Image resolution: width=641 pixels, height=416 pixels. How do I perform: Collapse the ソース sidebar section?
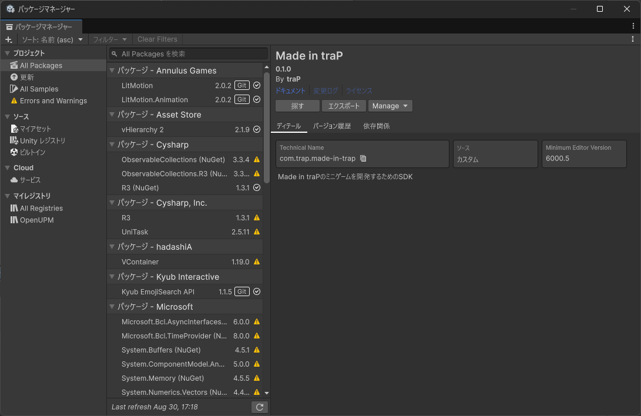[8, 117]
